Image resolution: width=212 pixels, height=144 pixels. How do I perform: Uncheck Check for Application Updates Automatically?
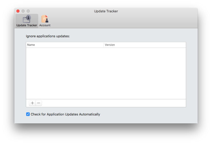pos(28,114)
